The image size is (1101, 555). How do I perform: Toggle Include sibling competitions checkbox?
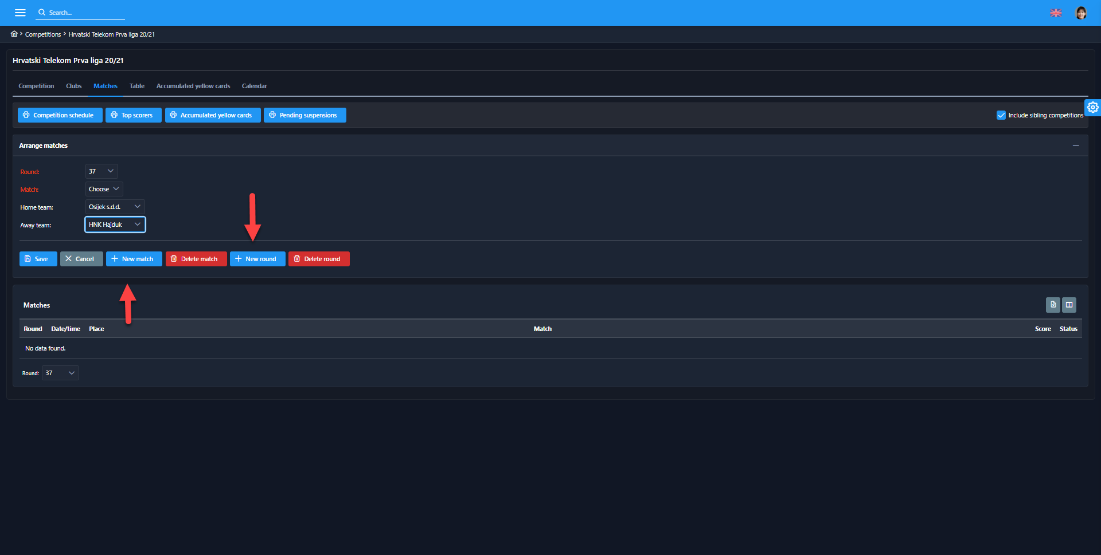1001,115
